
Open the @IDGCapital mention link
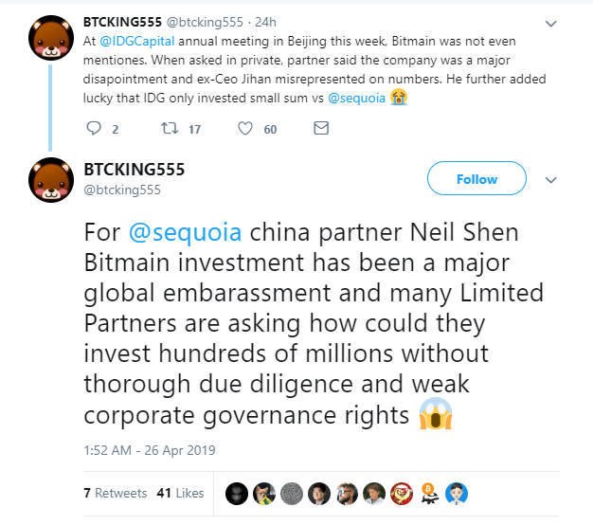coord(137,42)
